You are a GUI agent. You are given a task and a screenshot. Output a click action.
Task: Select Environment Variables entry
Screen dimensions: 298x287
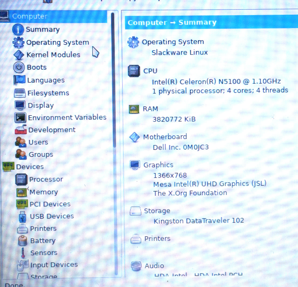tap(67, 117)
